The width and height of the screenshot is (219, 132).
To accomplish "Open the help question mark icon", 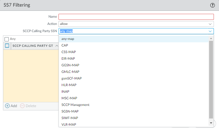I will 213,5.
